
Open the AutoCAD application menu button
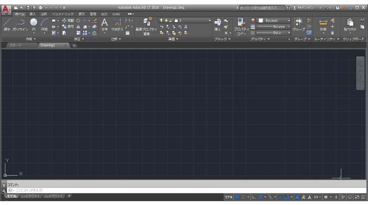(6, 10)
